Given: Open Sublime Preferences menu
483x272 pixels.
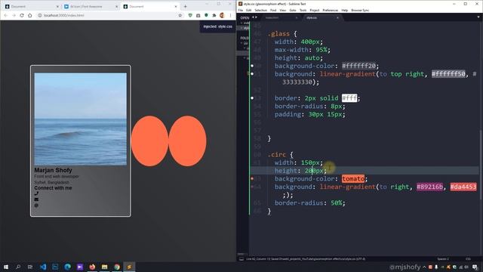Looking at the screenshot, I should click(x=331, y=10).
